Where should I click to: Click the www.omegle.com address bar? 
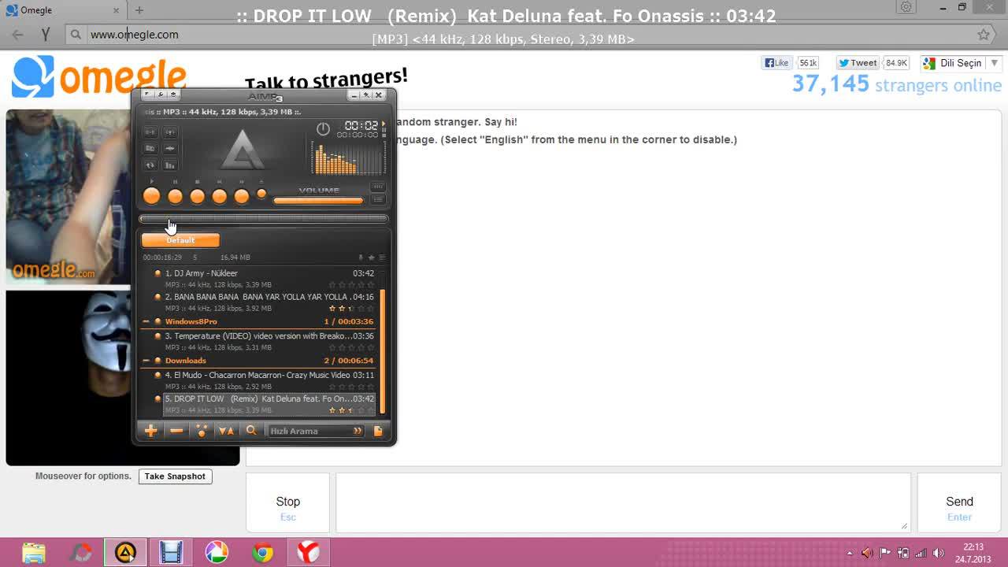[520, 35]
